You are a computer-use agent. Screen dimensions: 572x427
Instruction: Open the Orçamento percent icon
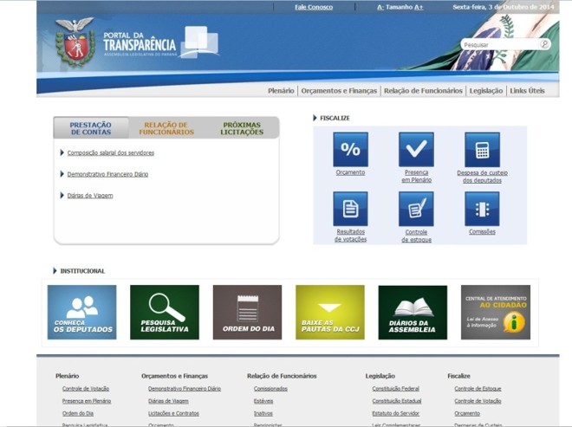pos(350,149)
